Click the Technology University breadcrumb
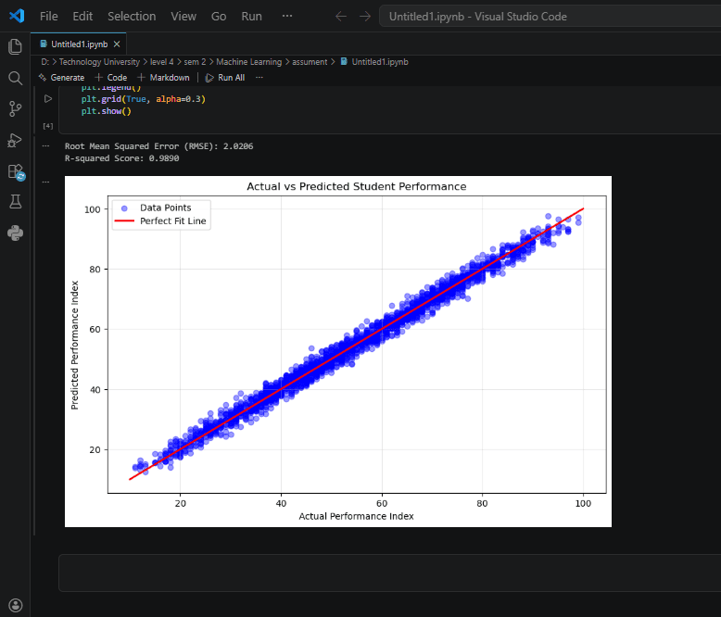 point(99,62)
